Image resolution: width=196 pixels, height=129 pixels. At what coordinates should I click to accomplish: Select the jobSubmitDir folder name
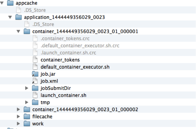(x=56, y=88)
